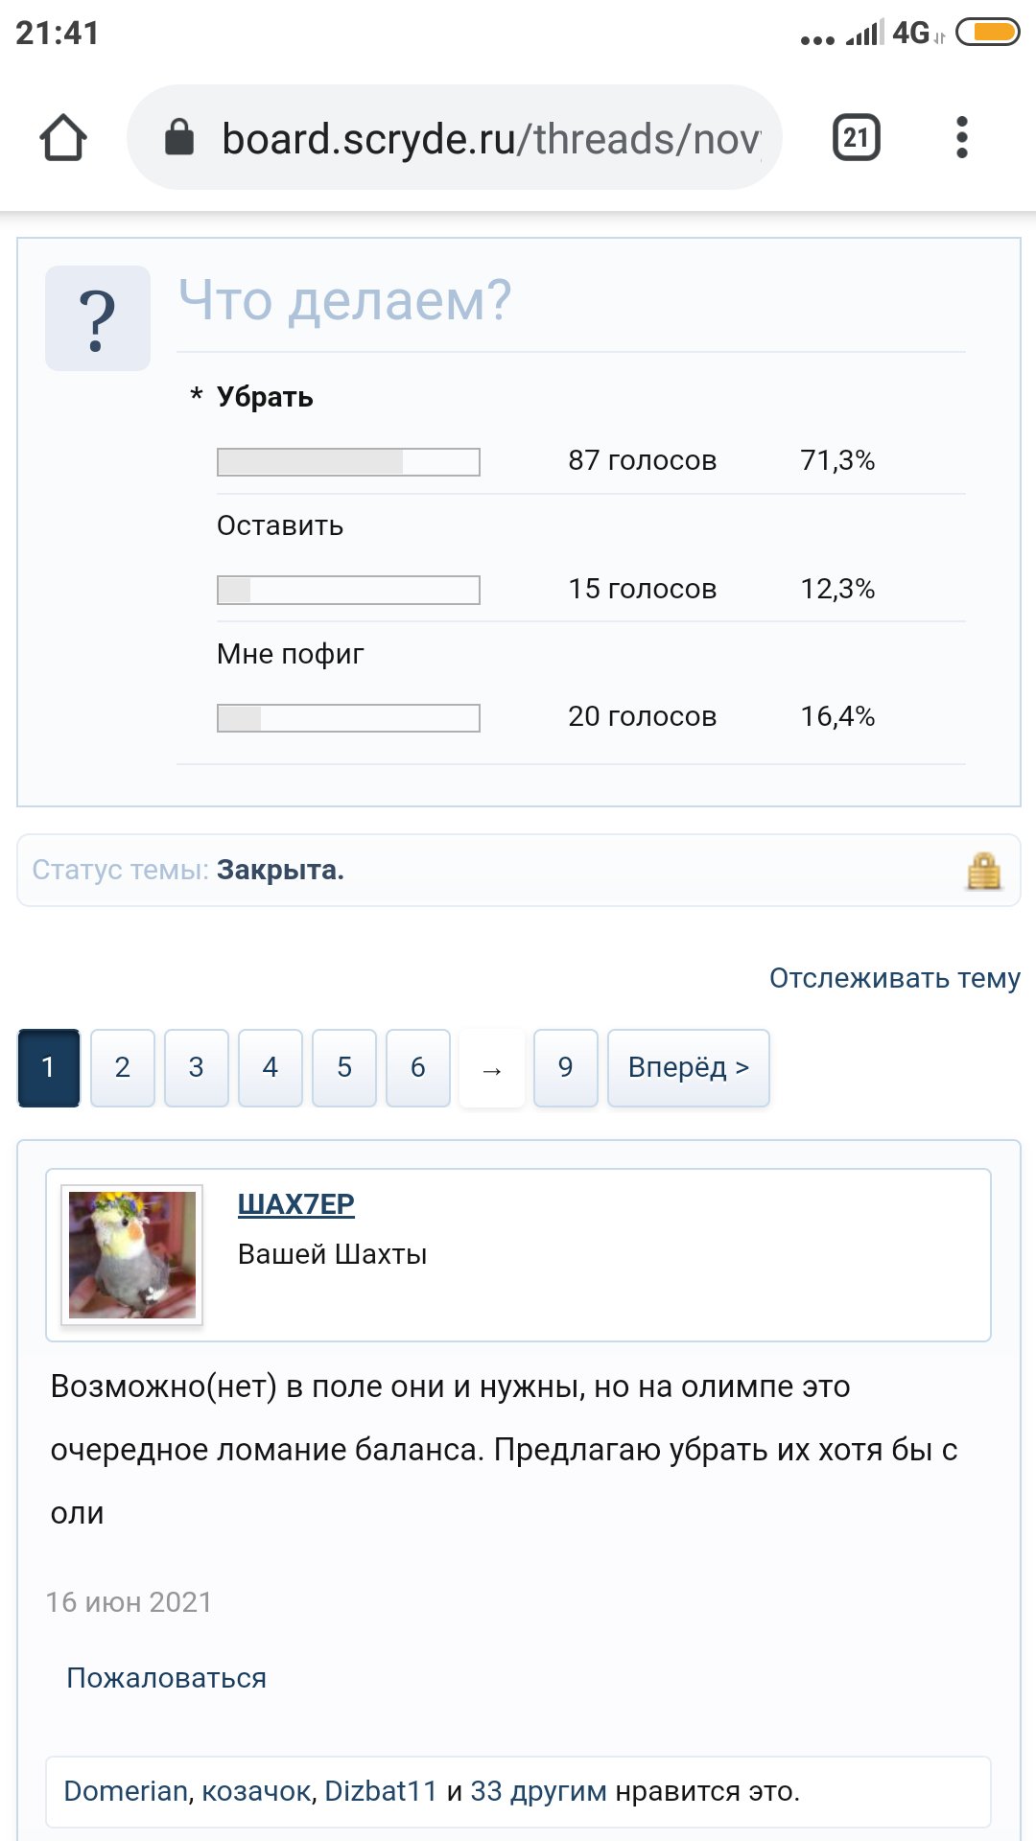Viewport: 1036px width, 1841px height.
Task: Go to page 9 of the thread
Action: pyautogui.click(x=565, y=1067)
